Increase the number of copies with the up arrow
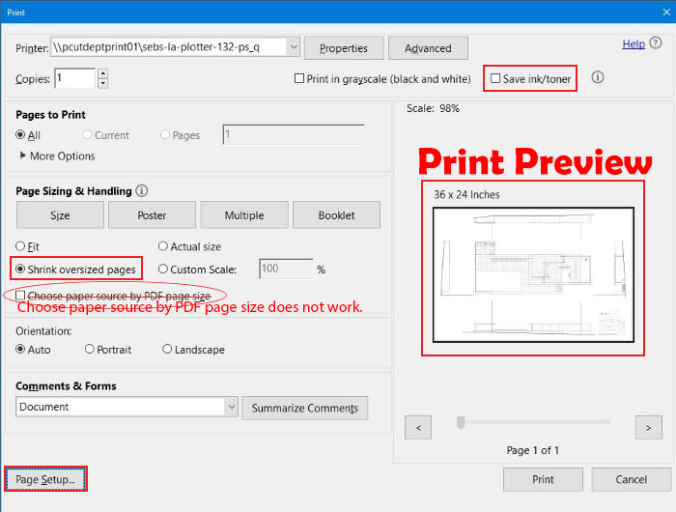The height and width of the screenshot is (512, 676). click(103, 73)
